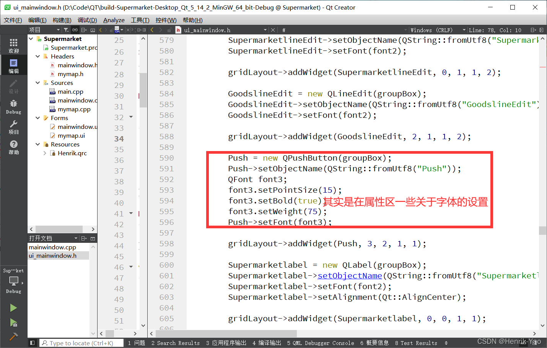
Task: Switch to the 欢迎 Welcome mode
Action: point(13,46)
